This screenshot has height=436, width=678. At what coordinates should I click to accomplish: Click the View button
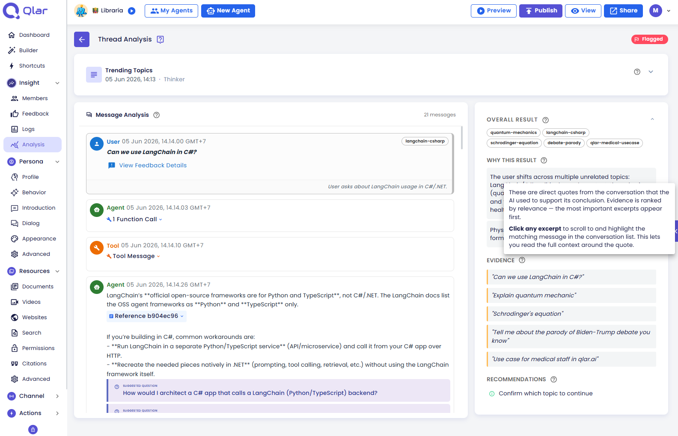[583, 11]
